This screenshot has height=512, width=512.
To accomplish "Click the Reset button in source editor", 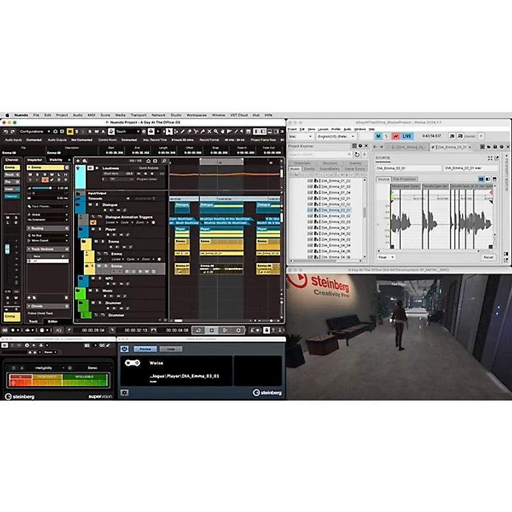I will point(488,257).
